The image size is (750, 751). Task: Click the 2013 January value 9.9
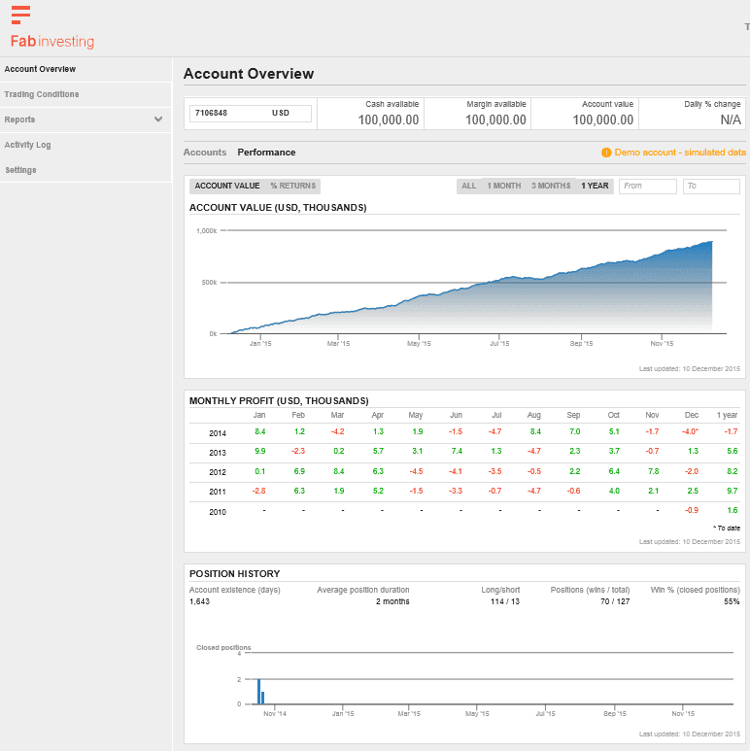260,451
